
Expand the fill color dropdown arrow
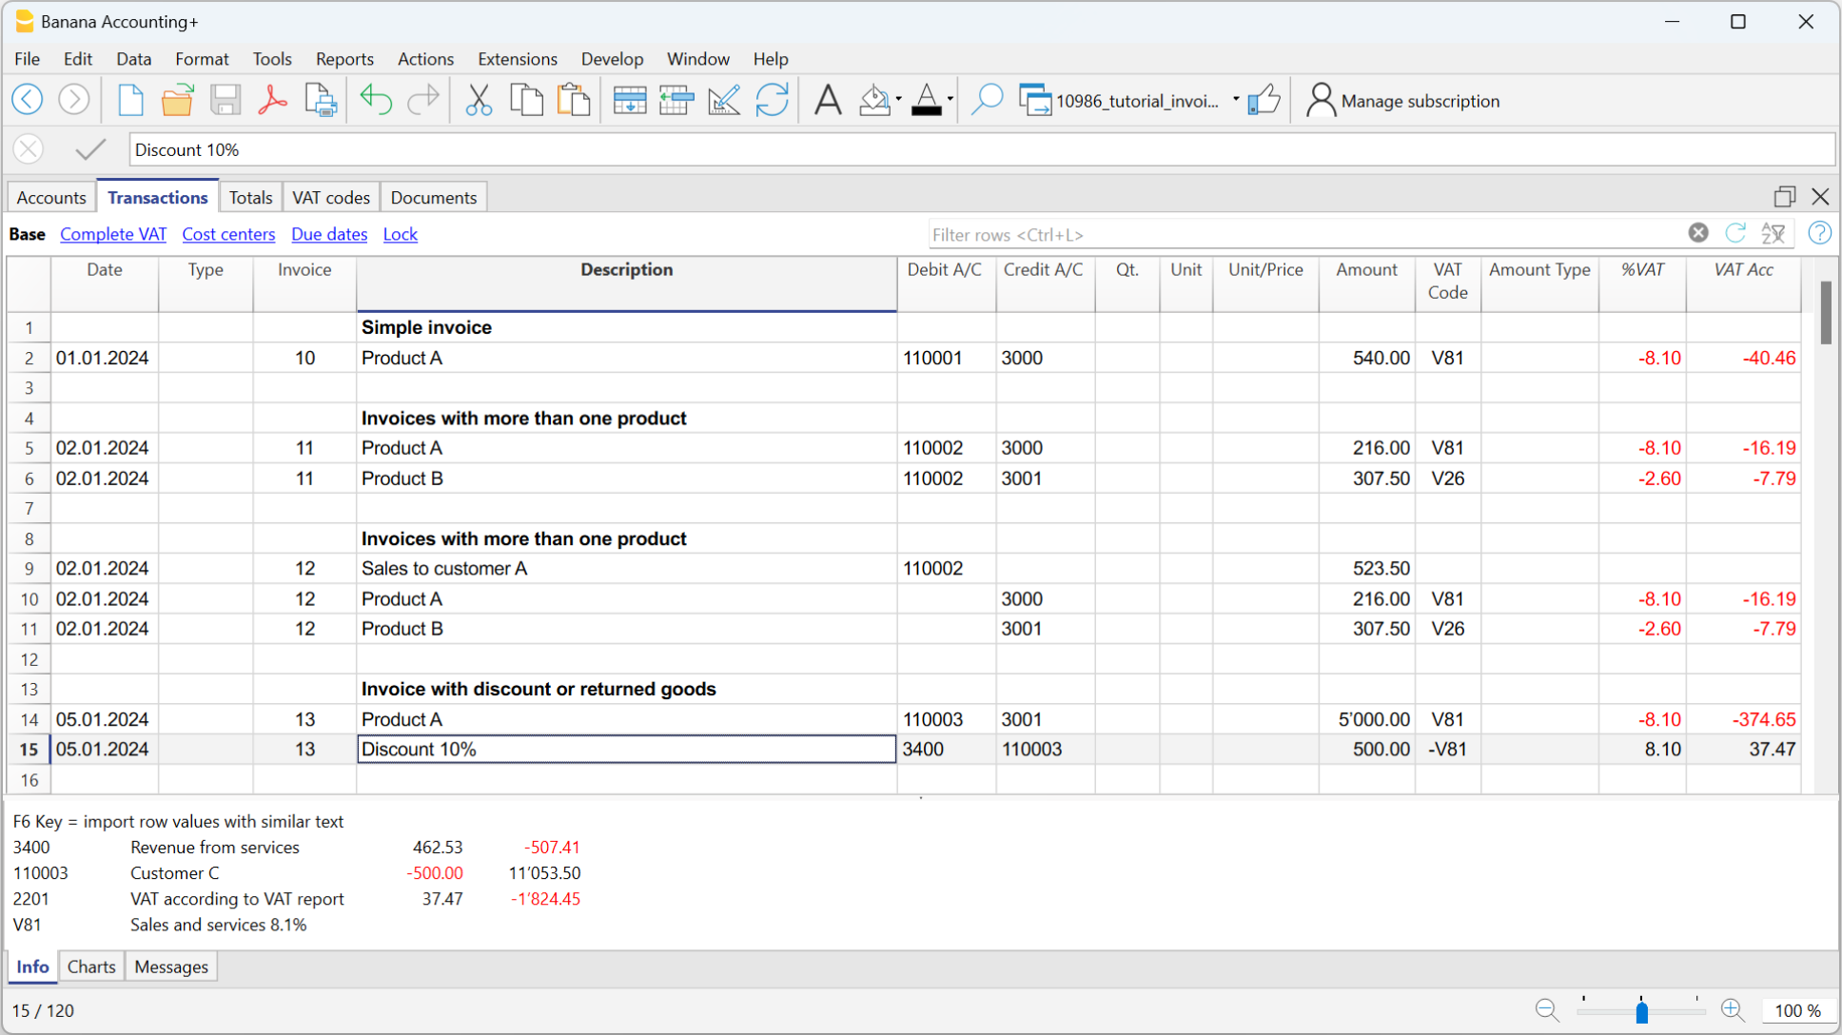(x=898, y=99)
